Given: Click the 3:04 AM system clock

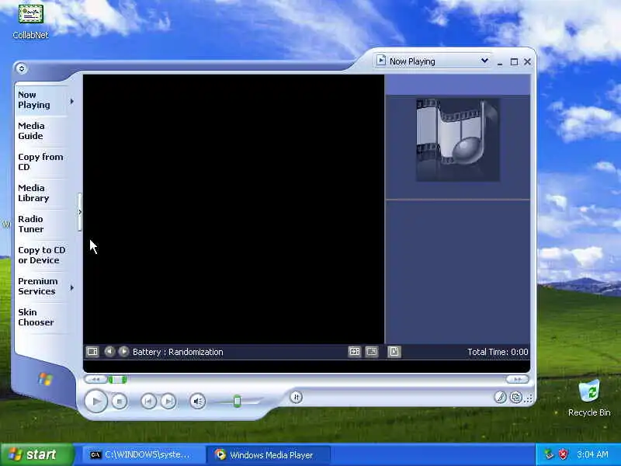Looking at the screenshot, I should [x=592, y=454].
